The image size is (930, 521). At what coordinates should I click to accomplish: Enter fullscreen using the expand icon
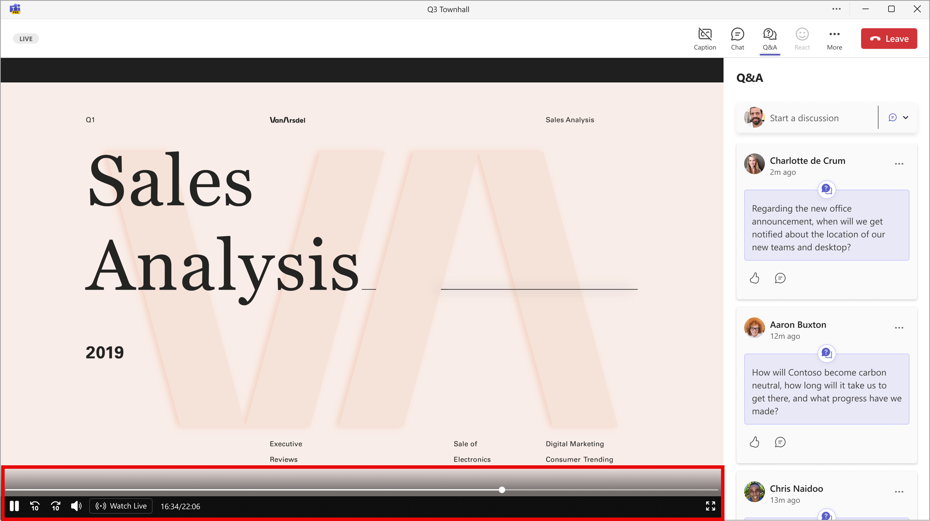click(710, 506)
